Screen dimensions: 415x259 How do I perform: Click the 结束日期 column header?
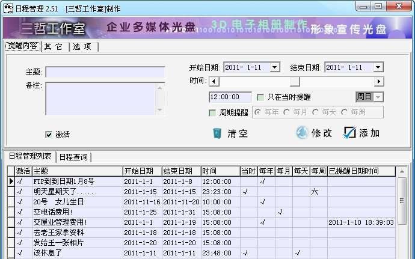(181, 171)
